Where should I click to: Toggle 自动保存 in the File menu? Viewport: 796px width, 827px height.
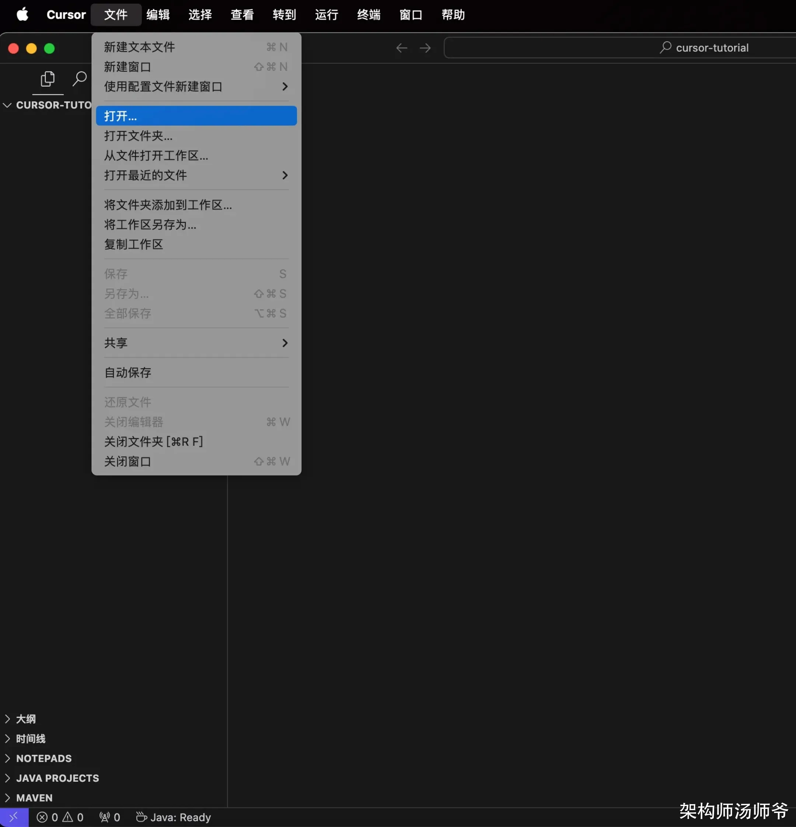tap(128, 372)
